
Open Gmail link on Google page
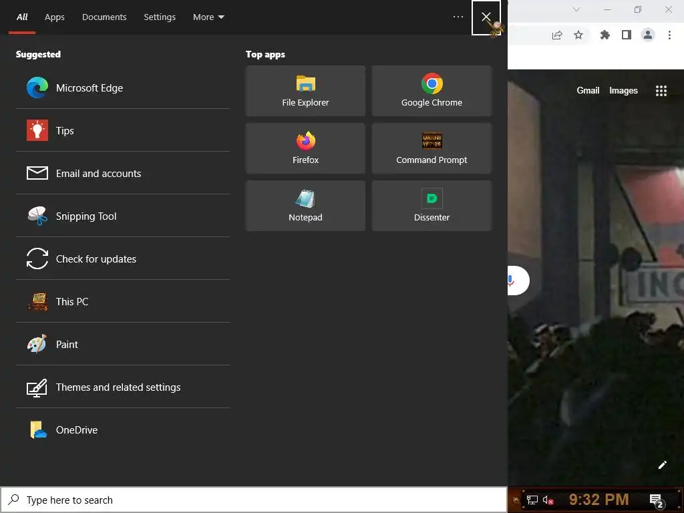[588, 90]
